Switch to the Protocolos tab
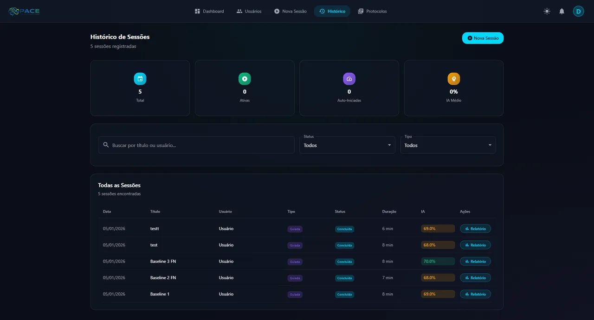 click(x=372, y=11)
